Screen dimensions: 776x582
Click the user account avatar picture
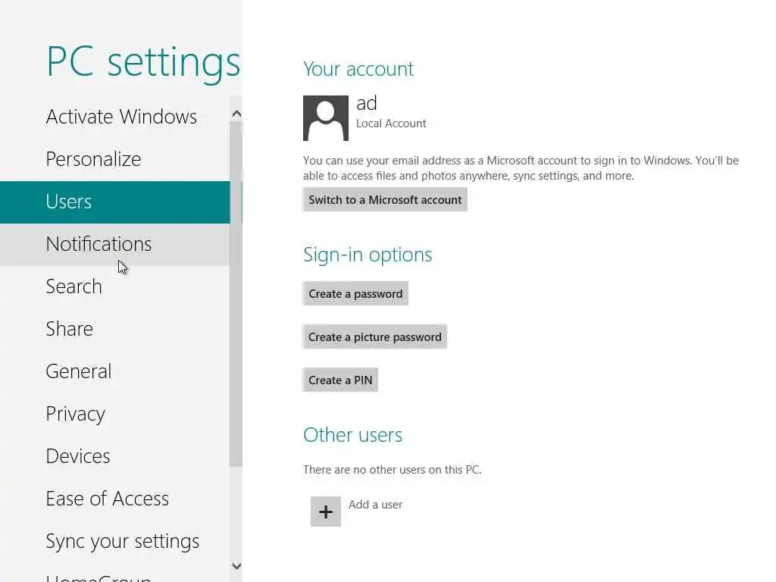point(326,118)
